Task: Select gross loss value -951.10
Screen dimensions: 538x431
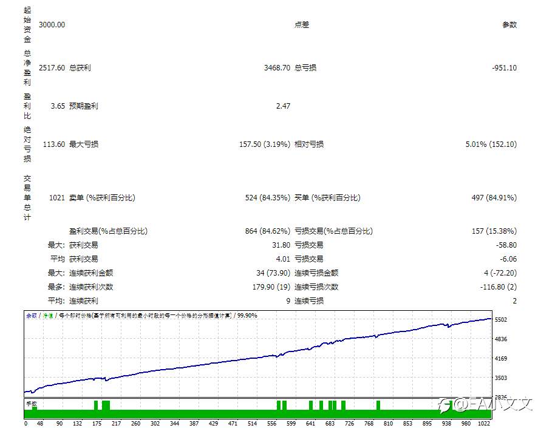Action: pyautogui.click(x=505, y=68)
